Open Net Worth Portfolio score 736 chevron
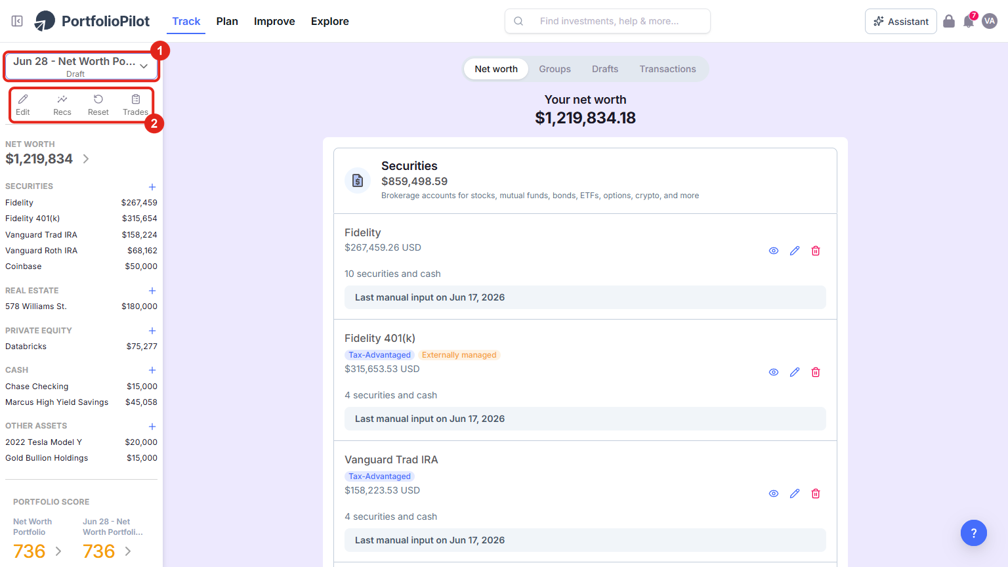 pyautogui.click(x=58, y=551)
